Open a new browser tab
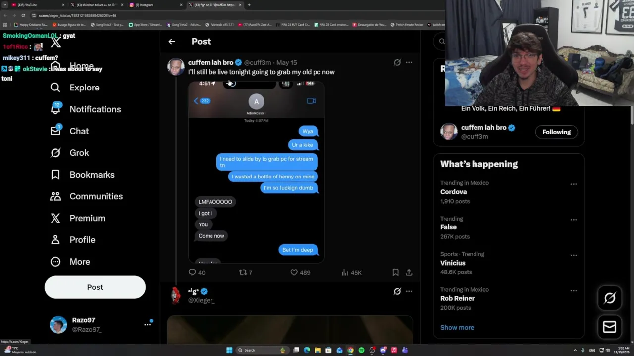The width and height of the screenshot is (634, 356). pyautogui.click(x=249, y=5)
